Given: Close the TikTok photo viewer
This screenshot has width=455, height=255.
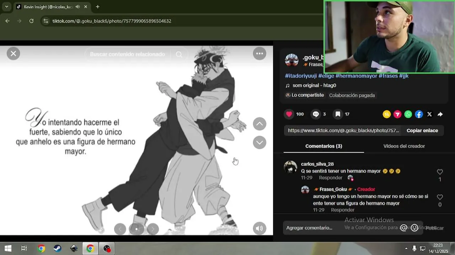Looking at the screenshot, I should (x=13, y=53).
